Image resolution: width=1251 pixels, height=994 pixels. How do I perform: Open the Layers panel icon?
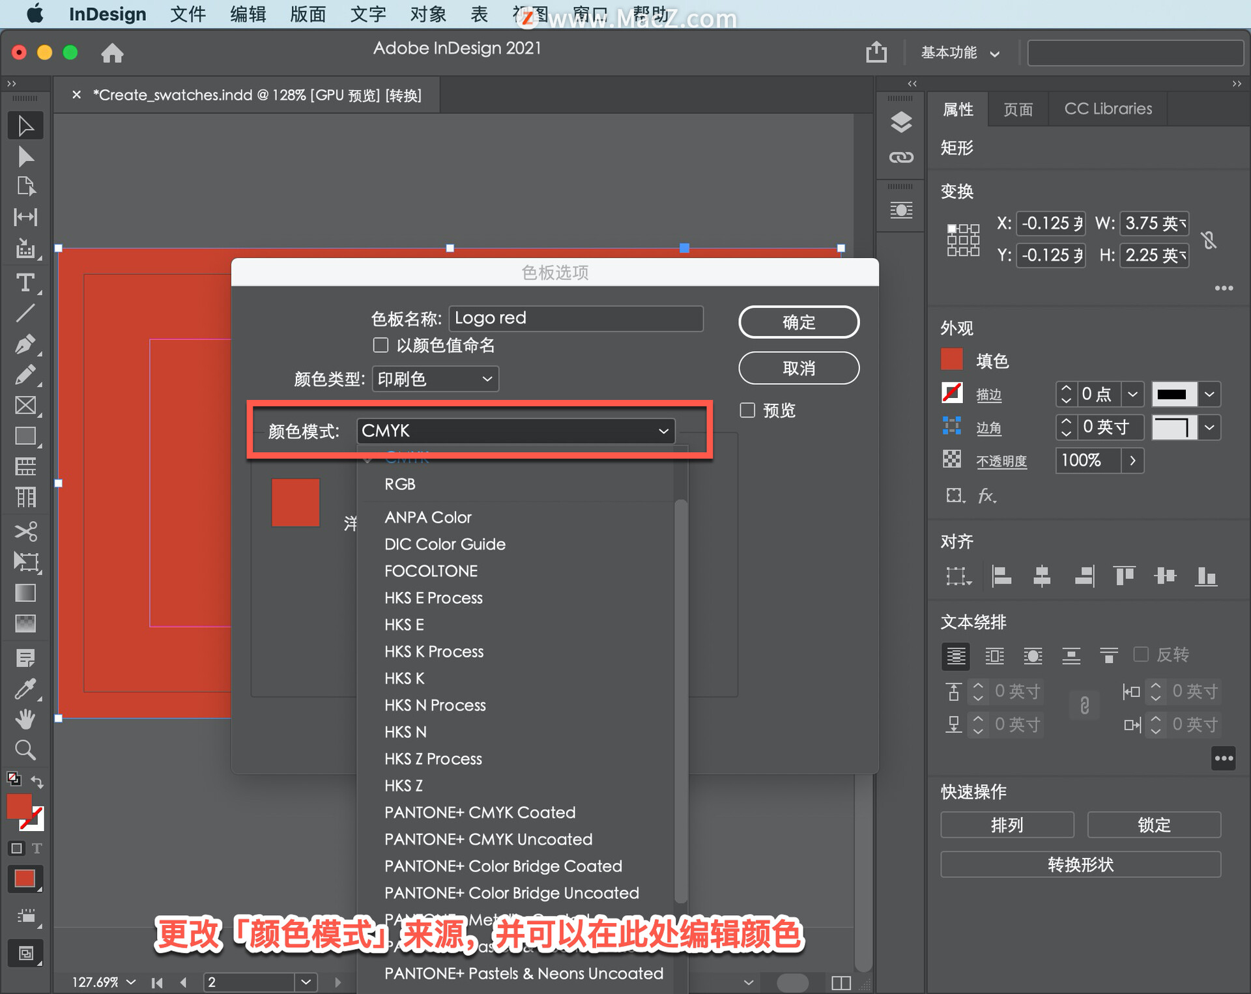(x=901, y=122)
